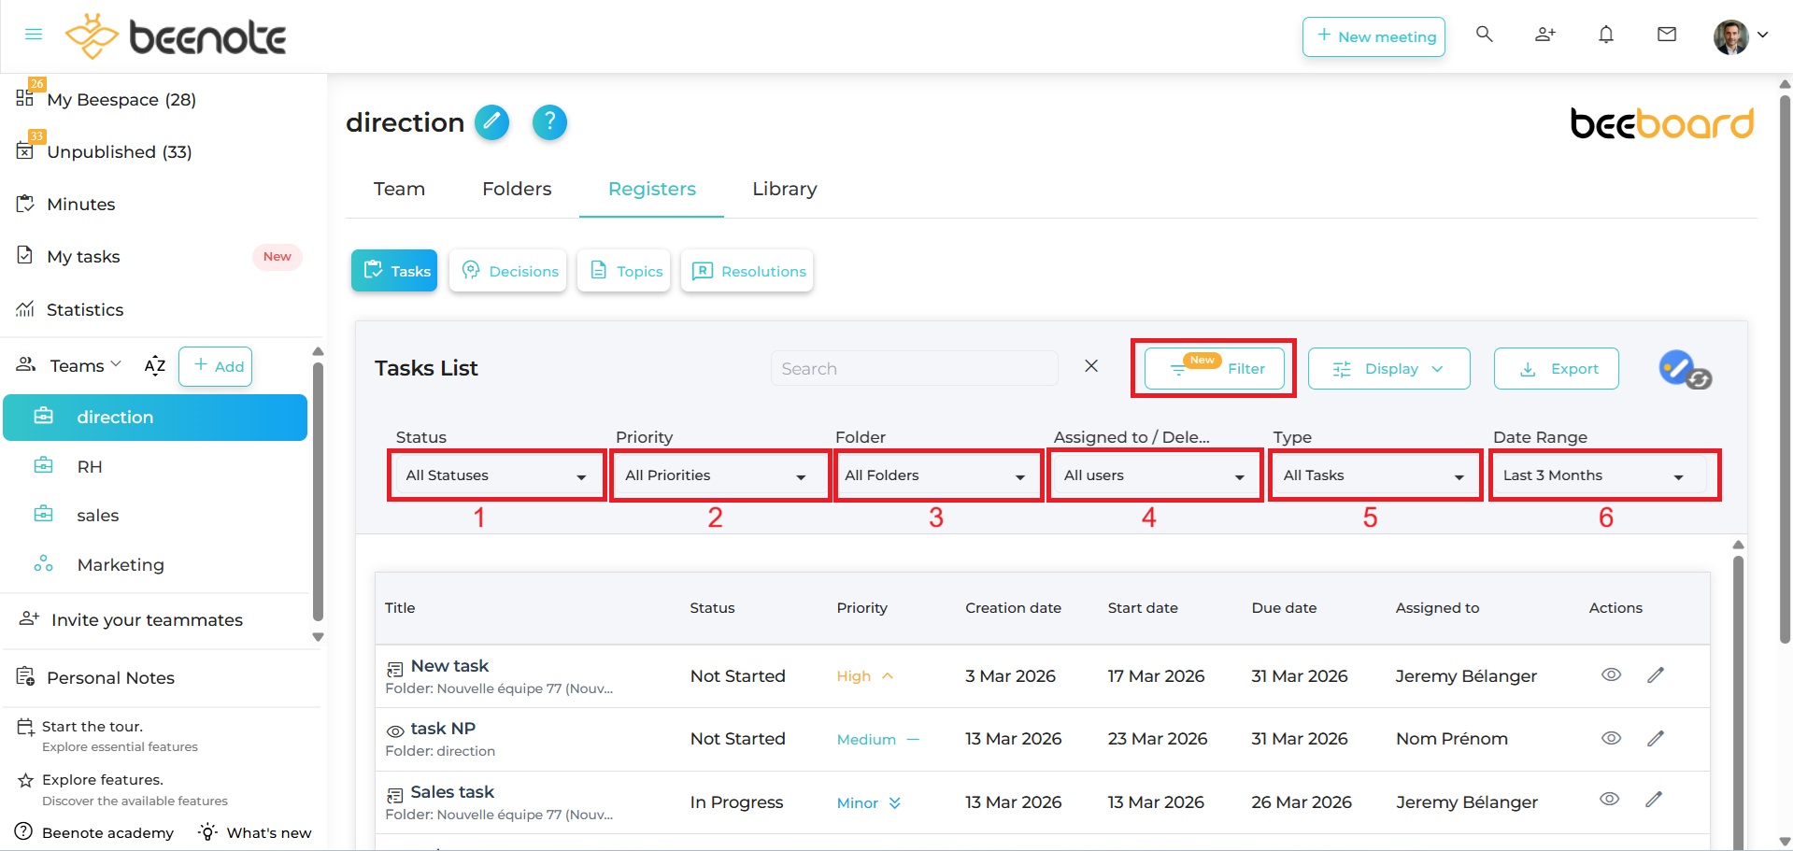Collapse the Teams list using its chevron
The width and height of the screenshot is (1793, 851).
[x=116, y=364]
